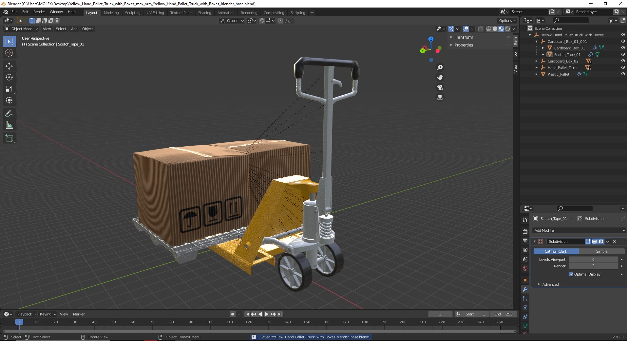Expand the Transform panel
This screenshot has height=341, width=627.
coord(464,37)
